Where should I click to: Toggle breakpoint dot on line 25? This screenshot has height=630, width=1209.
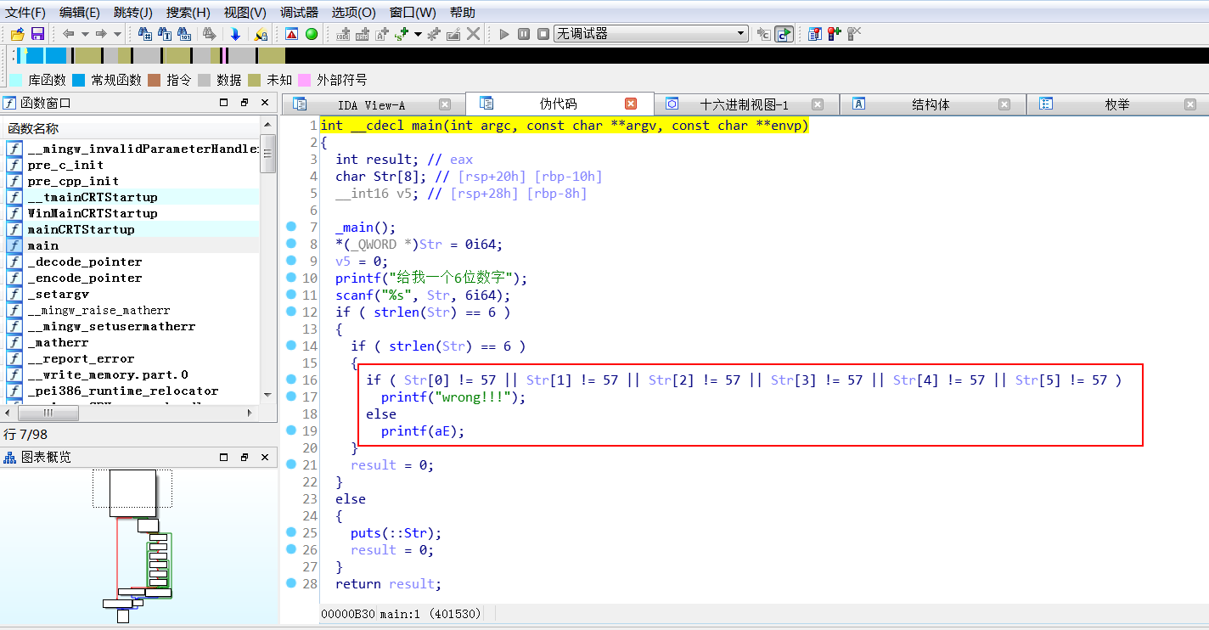pos(291,532)
